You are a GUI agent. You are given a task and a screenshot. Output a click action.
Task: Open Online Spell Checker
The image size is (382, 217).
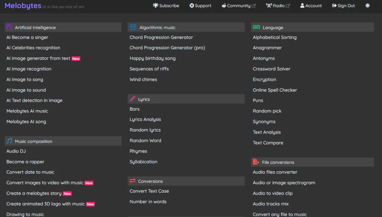coord(275,90)
